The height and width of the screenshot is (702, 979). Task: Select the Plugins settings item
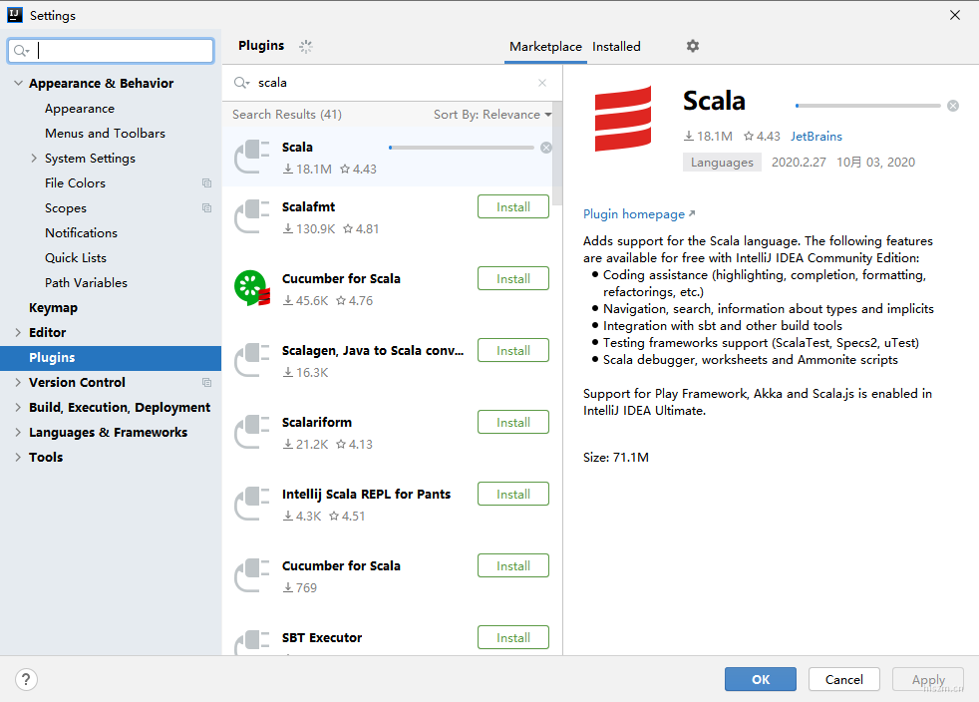[x=111, y=358]
